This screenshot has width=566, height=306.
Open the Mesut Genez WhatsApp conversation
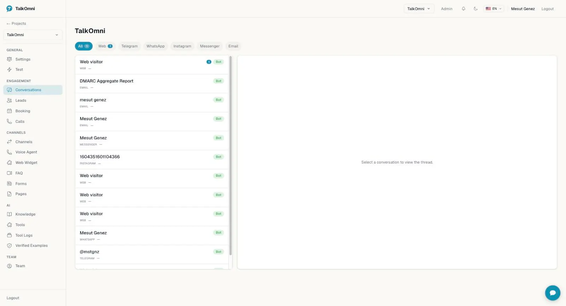152,236
